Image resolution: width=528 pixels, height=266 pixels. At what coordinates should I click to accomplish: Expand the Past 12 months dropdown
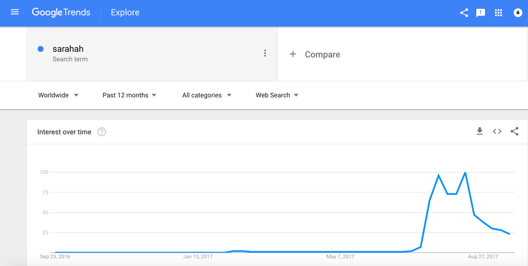129,95
